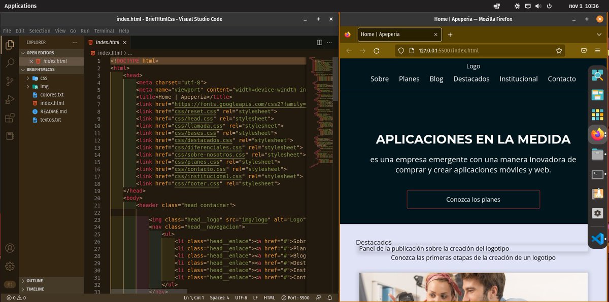Open the Accounts icon in activity bar

(x=10, y=248)
